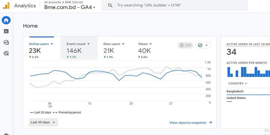Viewport: 270px width, 135px height.
Task: Click the Google Analytics logo
Action: tap(6, 6)
